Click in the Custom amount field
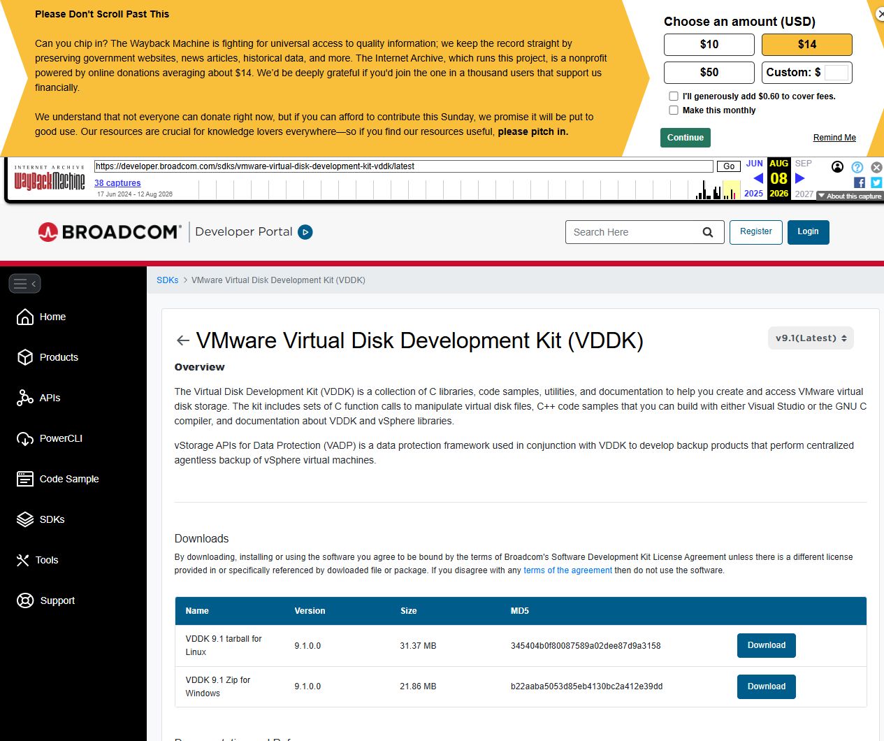The width and height of the screenshot is (884, 741). coord(836,73)
